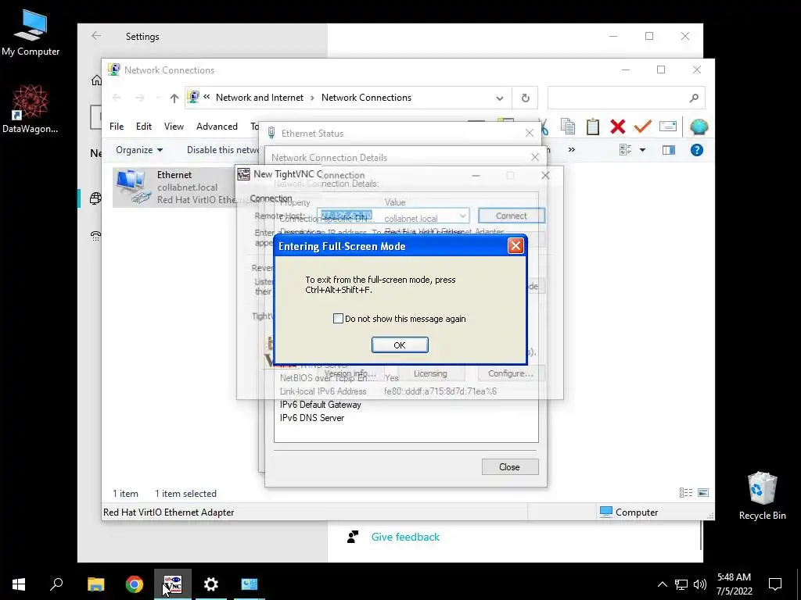This screenshot has height=600, width=801.
Task: Open address bar history dropdown
Action: [x=500, y=98]
